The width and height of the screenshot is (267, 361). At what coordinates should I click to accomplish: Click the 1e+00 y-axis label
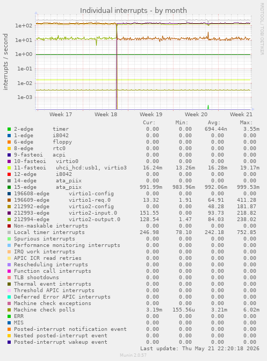(x=24, y=54)
